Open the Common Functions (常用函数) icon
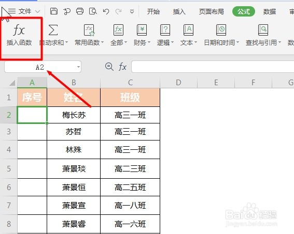The height and width of the screenshot is (234, 294). pos(89,30)
